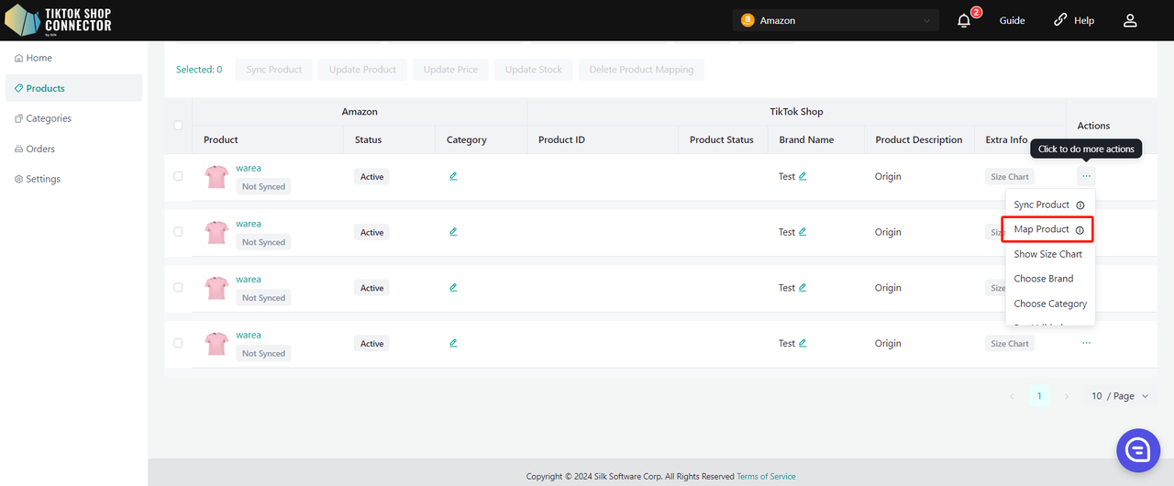Open more actions ellipsis in last row
The height and width of the screenshot is (486, 1174).
point(1086,343)
